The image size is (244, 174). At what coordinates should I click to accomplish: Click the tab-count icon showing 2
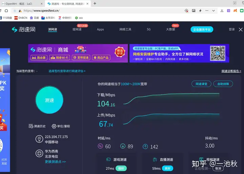[235, 3]
